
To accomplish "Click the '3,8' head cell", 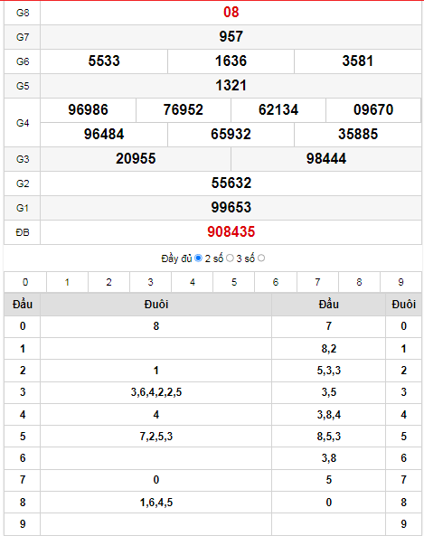I will pyautogui.click(x=328, y=458).
